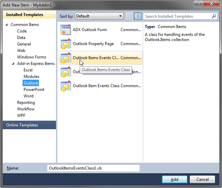Open the Online Templates section
Viewport: 222px width, 188px height.
click(x=29, y=125)
